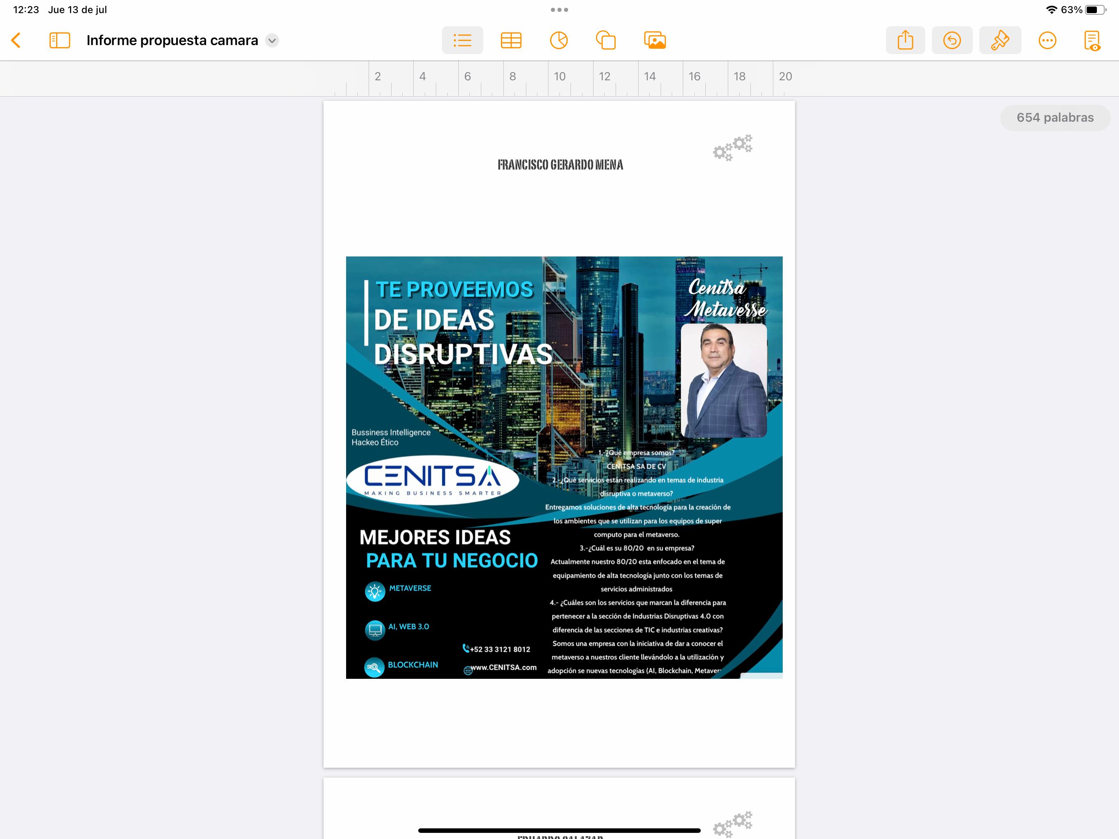Open the multitasking three-dots menu at top
The width and height of the screenshot is (1119, 839).
coord(559,9)
